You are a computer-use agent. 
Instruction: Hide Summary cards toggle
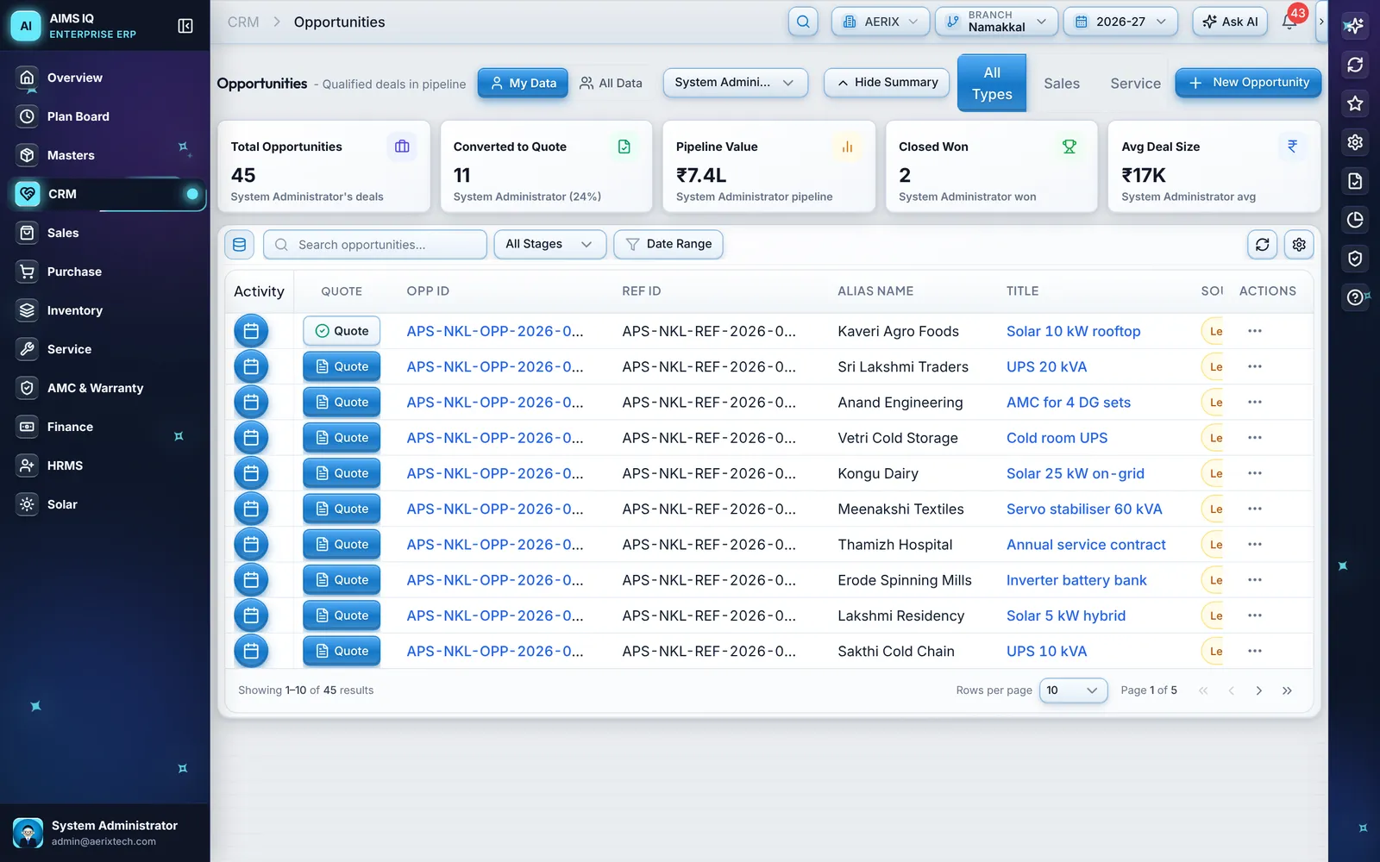(x=887, y=83)
